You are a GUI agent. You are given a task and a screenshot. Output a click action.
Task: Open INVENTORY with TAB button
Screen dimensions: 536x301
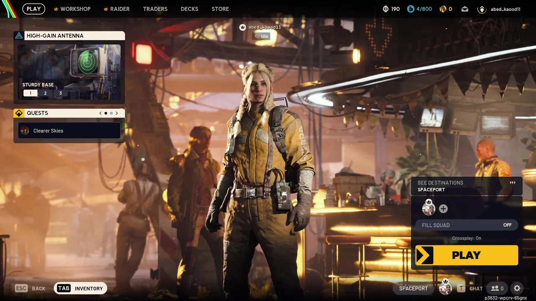pyautogui.click(x=80, y=288)
